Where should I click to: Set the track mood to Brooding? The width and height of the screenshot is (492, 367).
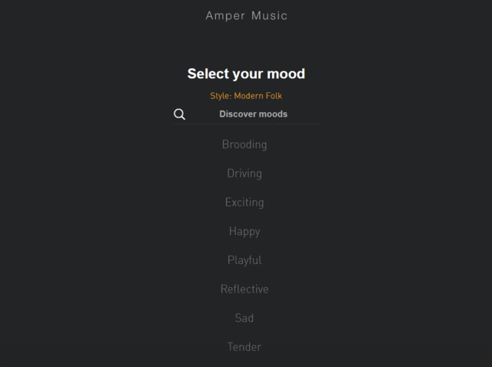coord(244,144)
